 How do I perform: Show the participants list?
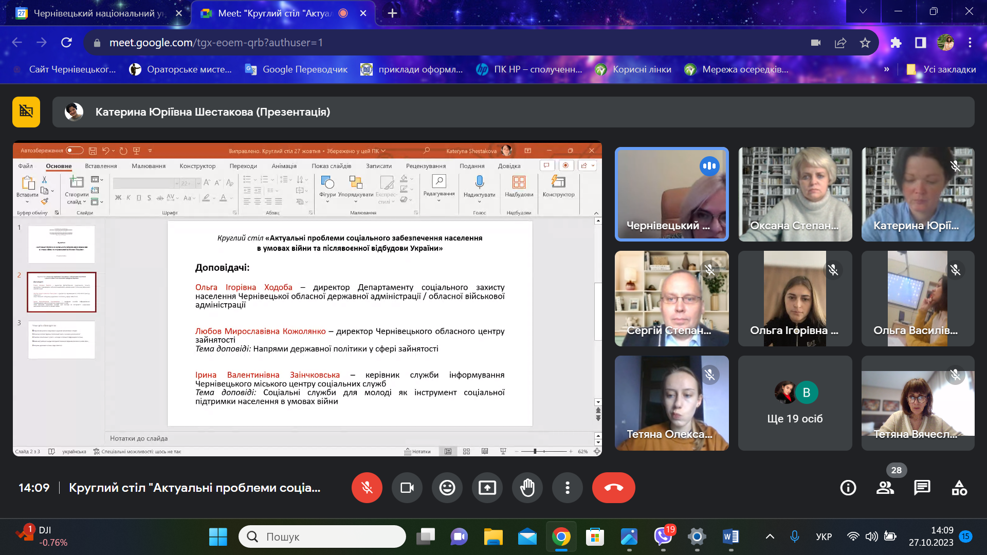point(885,487)
